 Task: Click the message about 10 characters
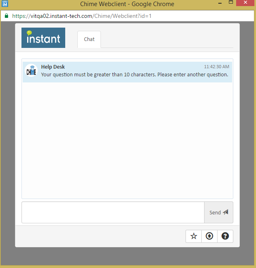pyautogui.click(x=134, y=75)
